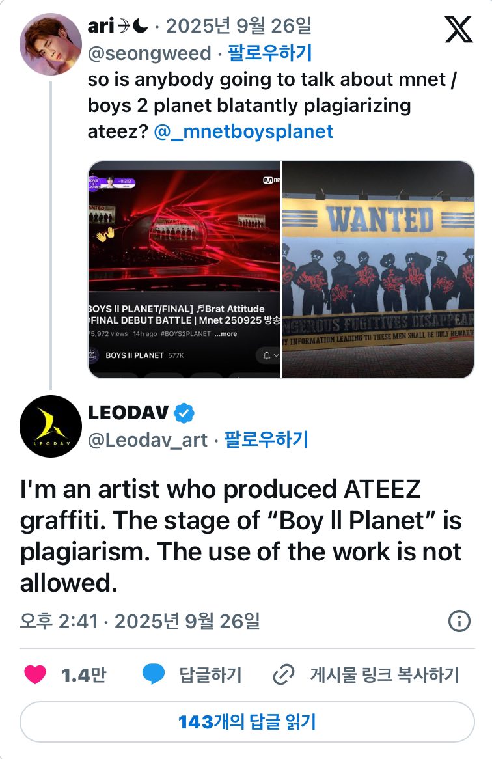Follow the @Leodav_art account
Image resolution: width=492 pixels, height=759 pixels.
(266, 440)
